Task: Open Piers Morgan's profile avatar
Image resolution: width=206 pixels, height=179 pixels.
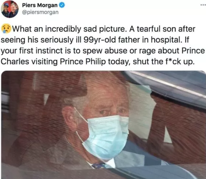Action: [x=10, y=9]
